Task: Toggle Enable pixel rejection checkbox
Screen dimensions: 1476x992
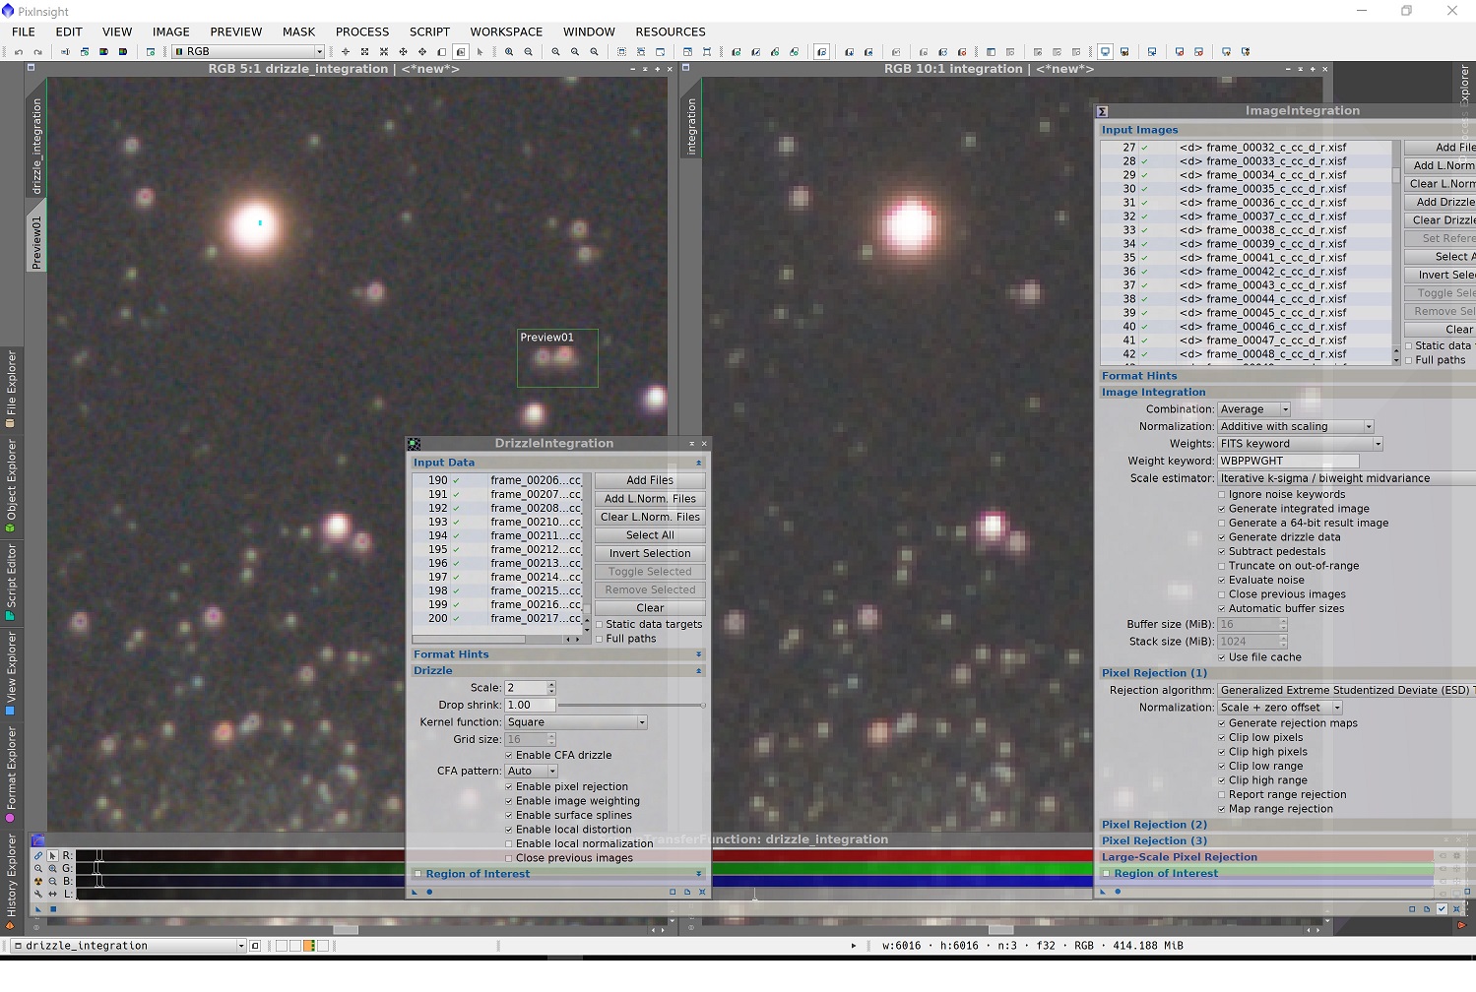Action: coord(509,787)
